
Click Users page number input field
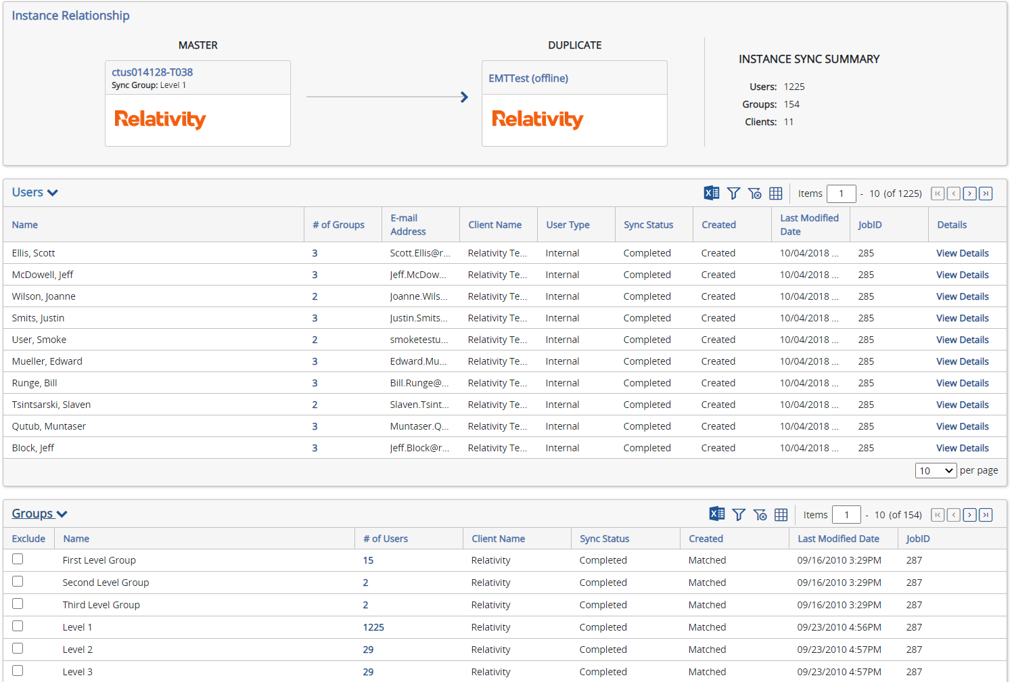pos(842,194)
